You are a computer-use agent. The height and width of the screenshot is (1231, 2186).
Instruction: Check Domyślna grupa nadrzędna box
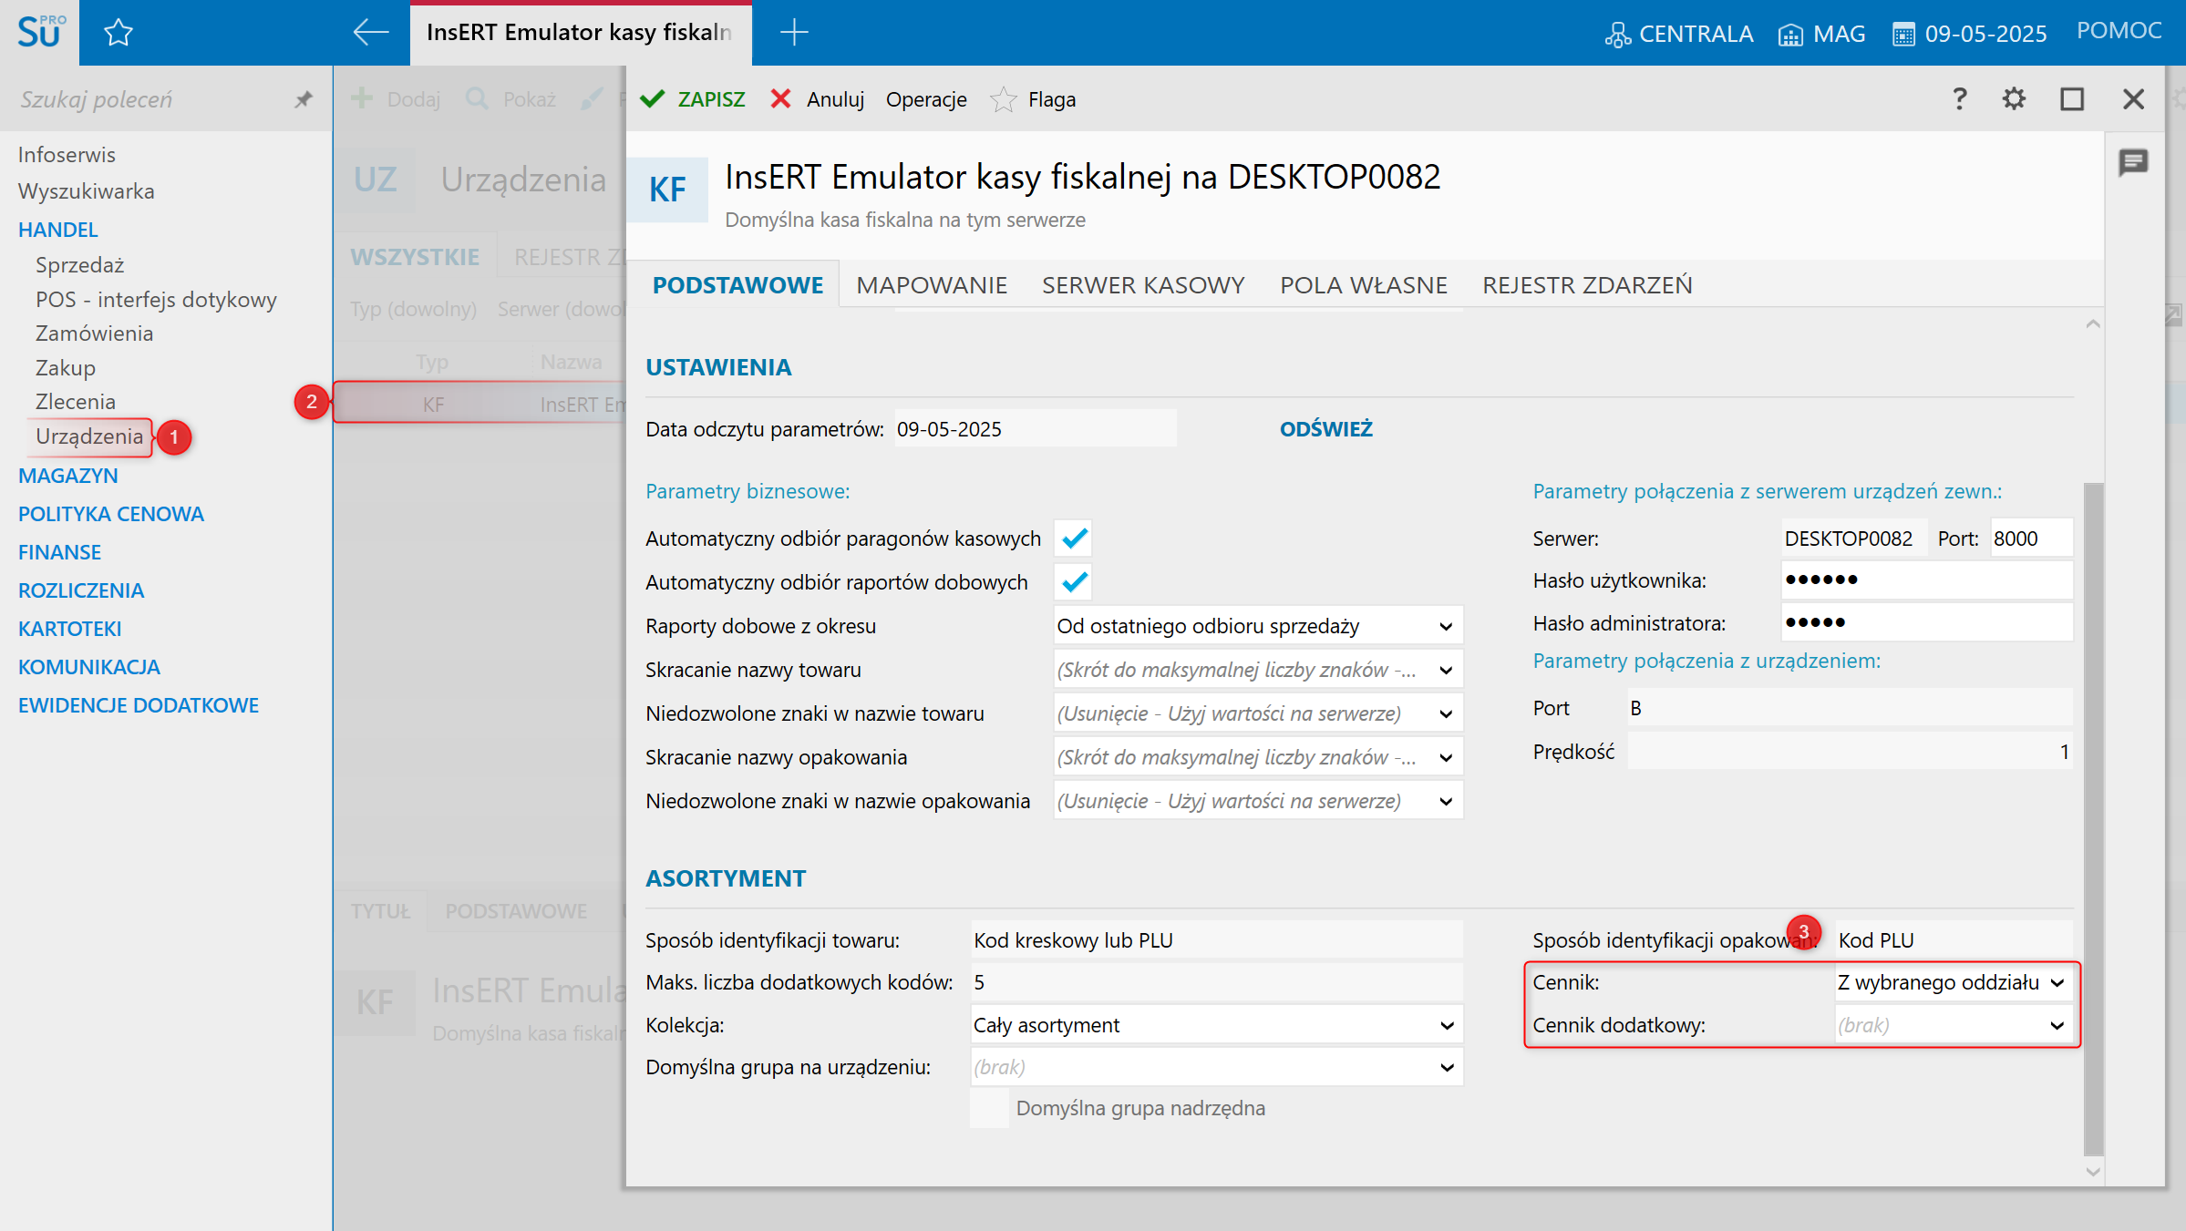tap(990, 1109)
